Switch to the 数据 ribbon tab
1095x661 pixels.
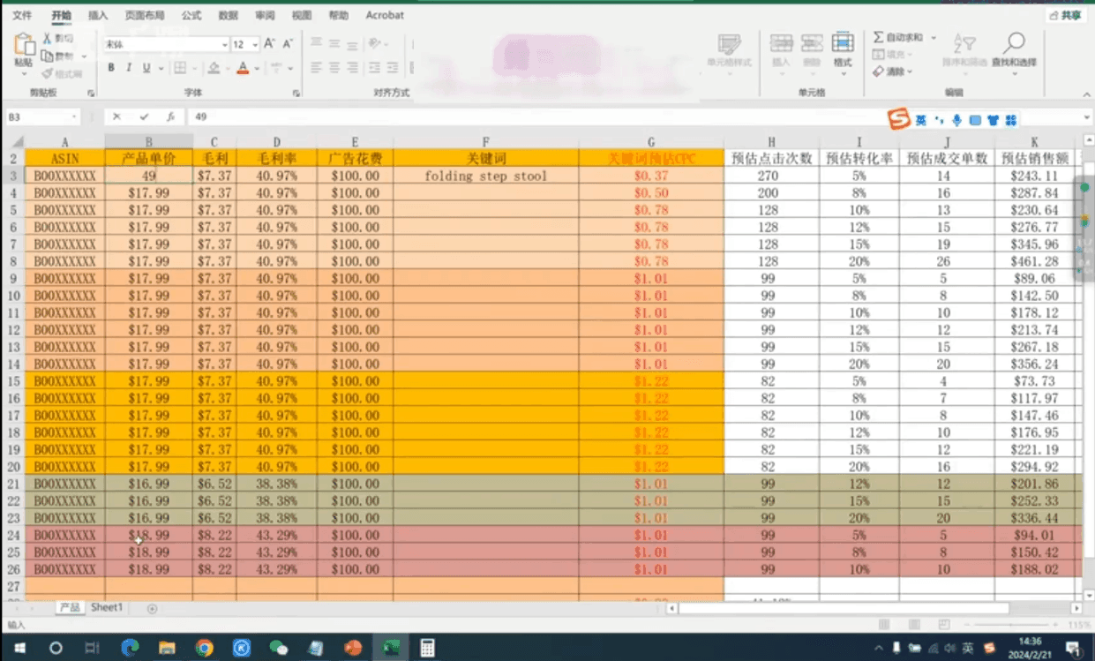tap(227, 15)
